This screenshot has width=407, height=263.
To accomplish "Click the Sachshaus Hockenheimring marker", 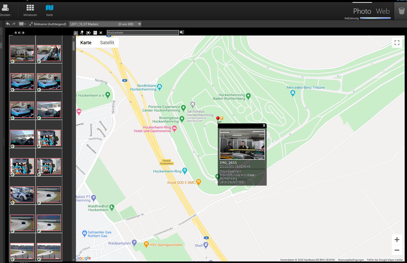I will (x=193, y=105).
